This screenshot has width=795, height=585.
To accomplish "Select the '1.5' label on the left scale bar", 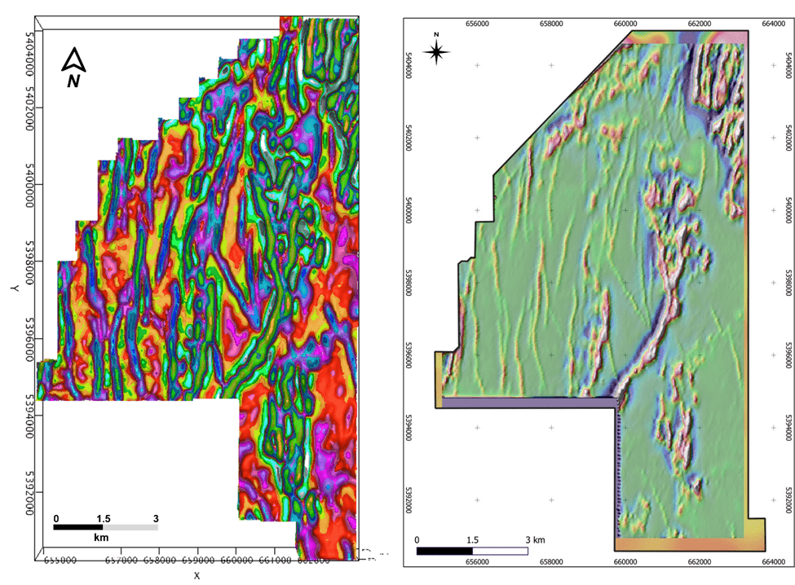I will (104, 519).
